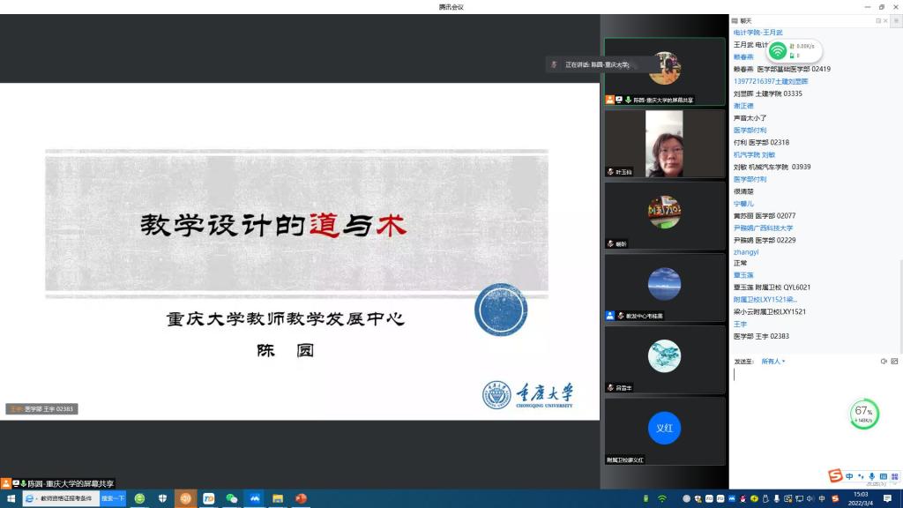Open Tencent Meeting taskbar icon
Viewport: 903px width, 508px height.
point(255,499)
